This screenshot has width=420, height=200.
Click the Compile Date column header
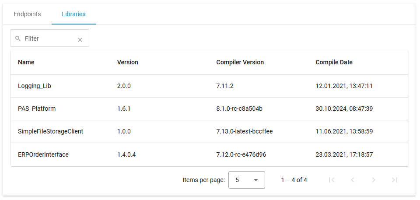click(x=334, y=62)
